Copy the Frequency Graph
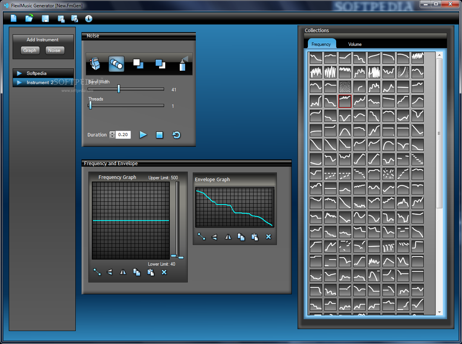 pos(137,272)
